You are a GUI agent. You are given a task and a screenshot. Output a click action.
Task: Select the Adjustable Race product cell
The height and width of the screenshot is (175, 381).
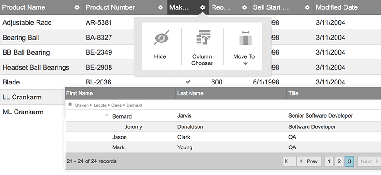[27, 23]
